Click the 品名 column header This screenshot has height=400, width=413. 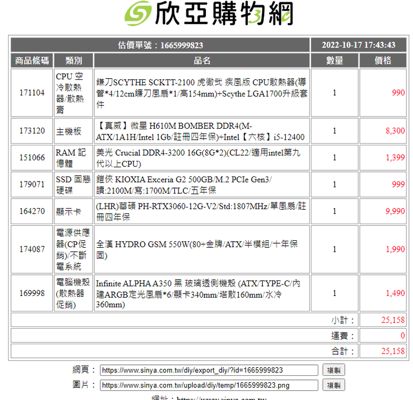pos(202,61)
